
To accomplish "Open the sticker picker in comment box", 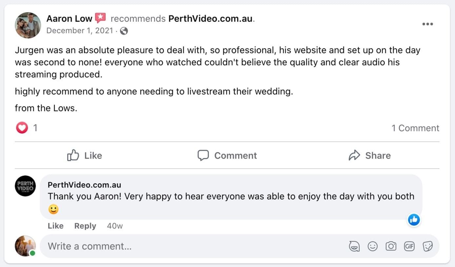I will (x=428, y=246).
